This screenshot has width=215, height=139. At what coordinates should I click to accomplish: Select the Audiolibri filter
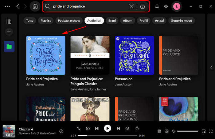click(94, 21)
